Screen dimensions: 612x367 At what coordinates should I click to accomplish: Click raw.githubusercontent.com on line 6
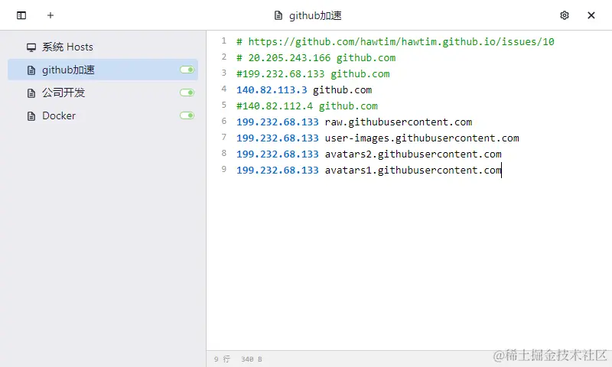tap(399, 122)
